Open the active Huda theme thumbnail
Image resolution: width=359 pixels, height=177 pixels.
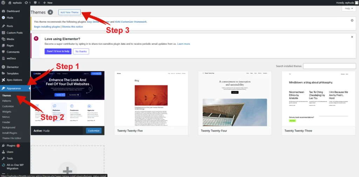pos(68,98)
